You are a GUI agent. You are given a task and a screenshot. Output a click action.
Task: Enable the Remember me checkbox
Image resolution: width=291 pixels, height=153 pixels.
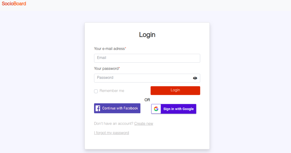point(96,91)
